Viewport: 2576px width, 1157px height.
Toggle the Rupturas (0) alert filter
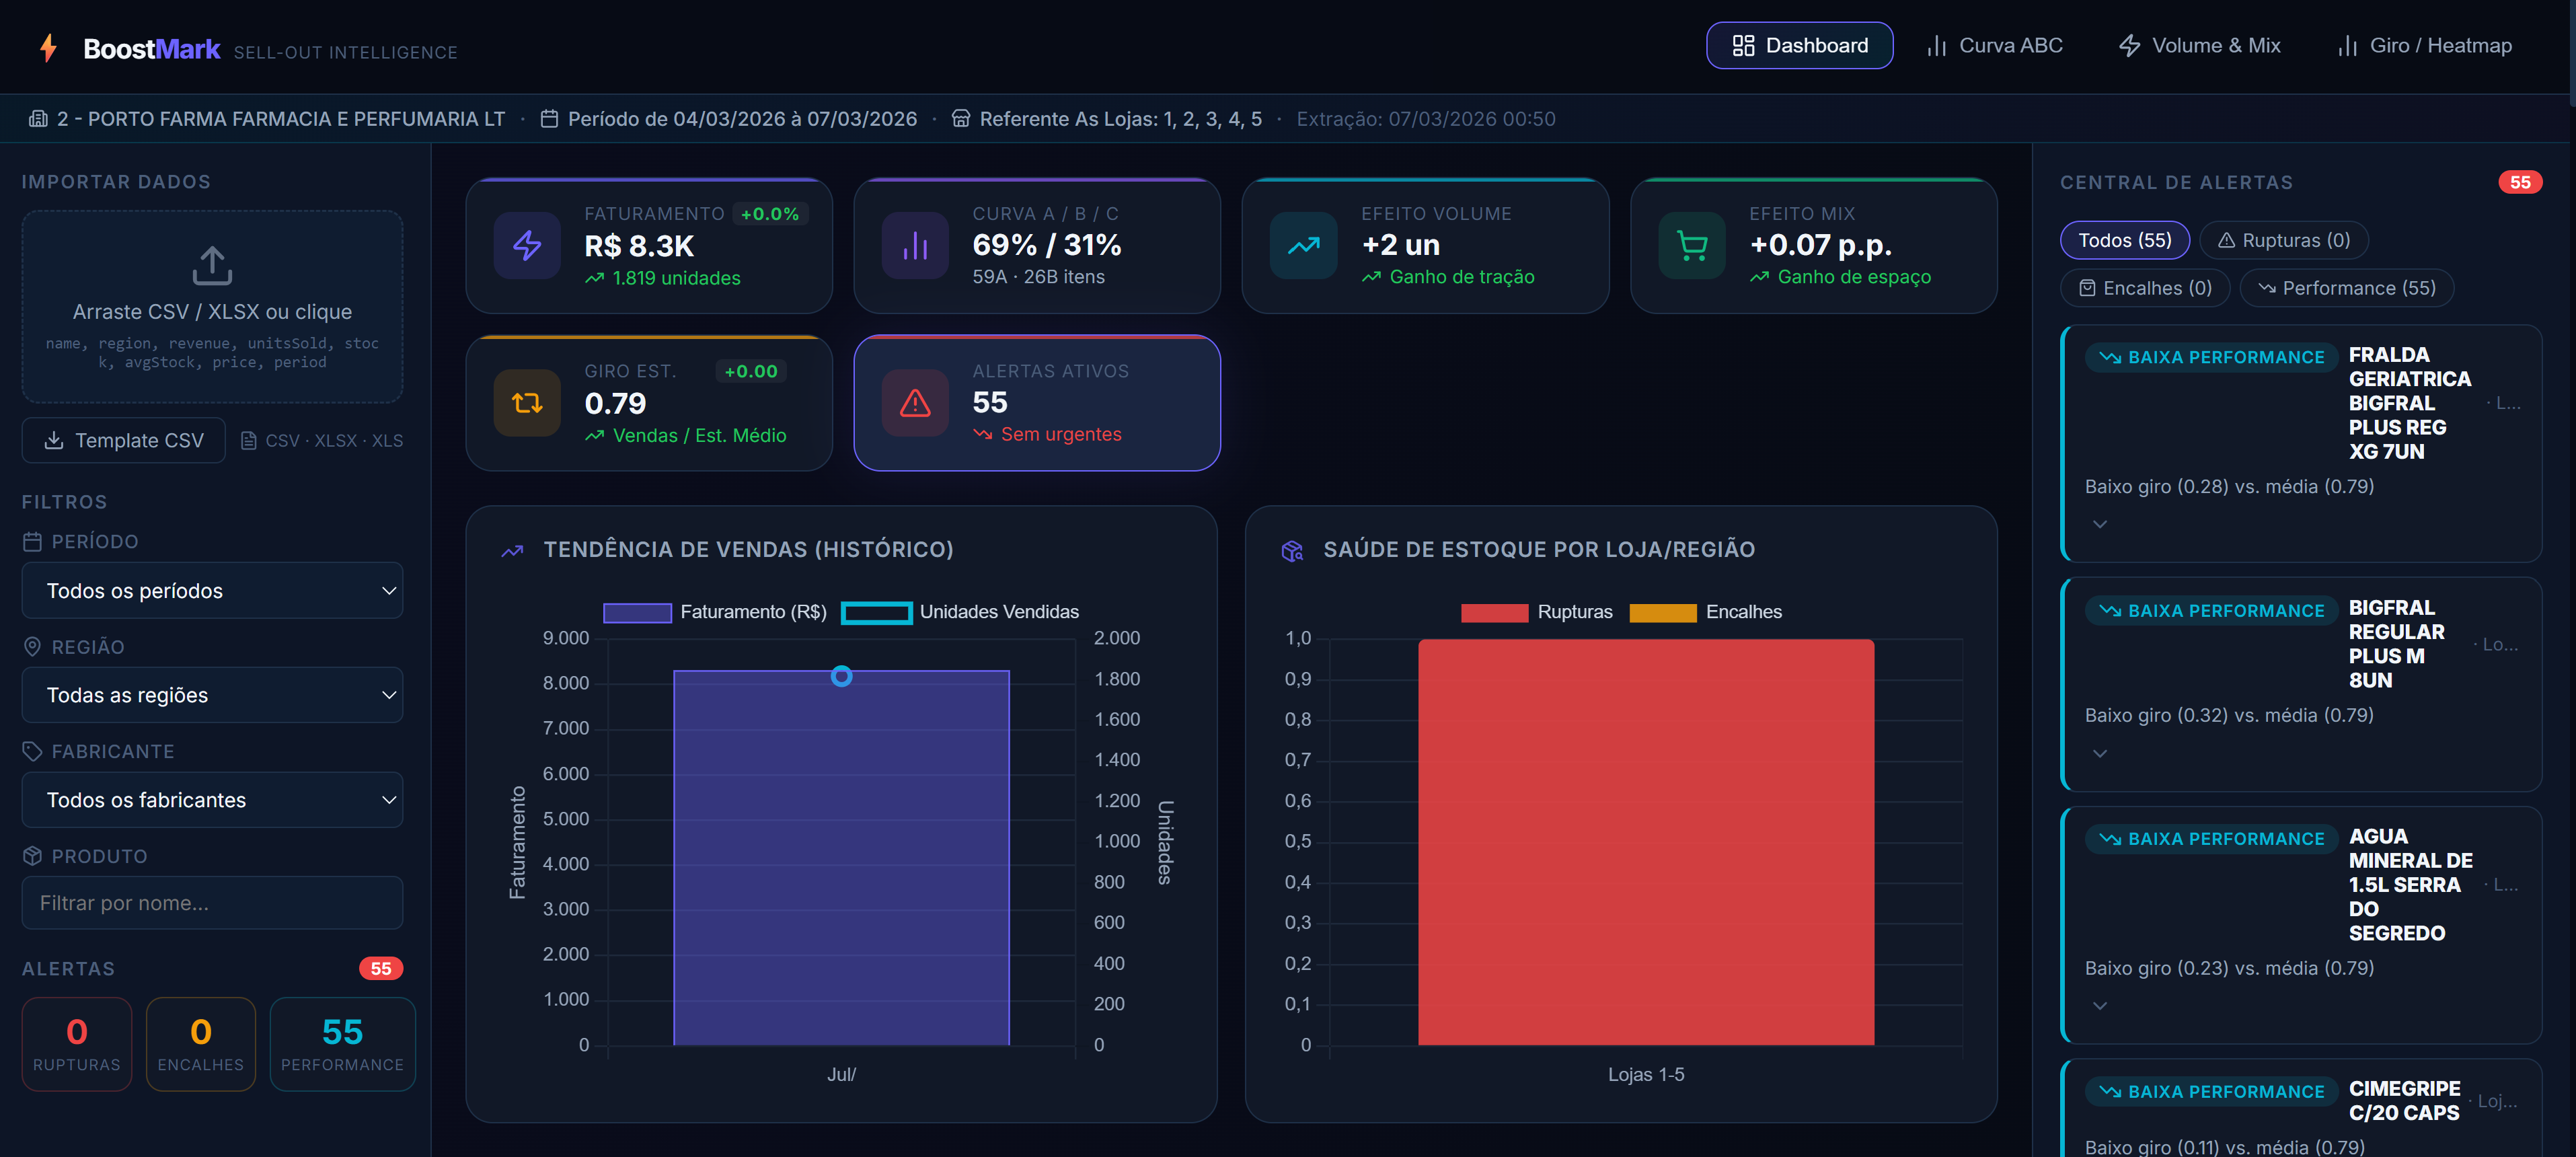2284,240
